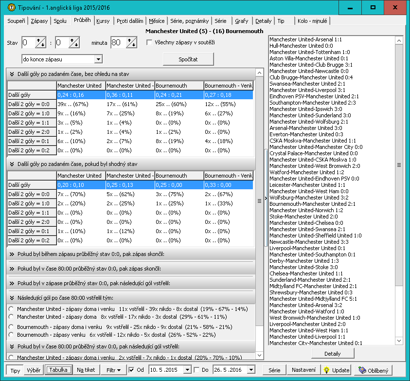Viewport: 410px width, 381px height.
Task: Open the Filtr dropdown button
Action: tap(113, 370)
